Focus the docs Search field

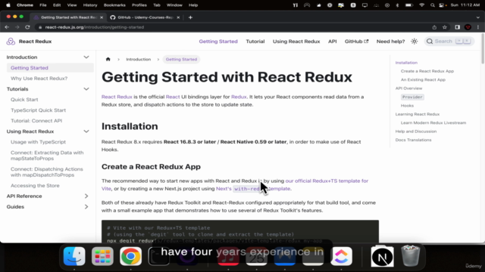click(449, 42)
